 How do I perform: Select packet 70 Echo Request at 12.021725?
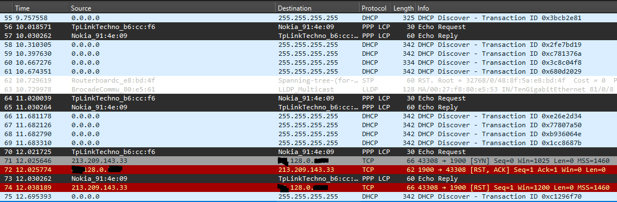click(308, 152)
